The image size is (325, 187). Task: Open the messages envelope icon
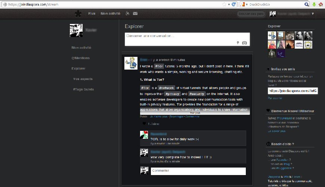pyautogui.click(x=135, y=13)
